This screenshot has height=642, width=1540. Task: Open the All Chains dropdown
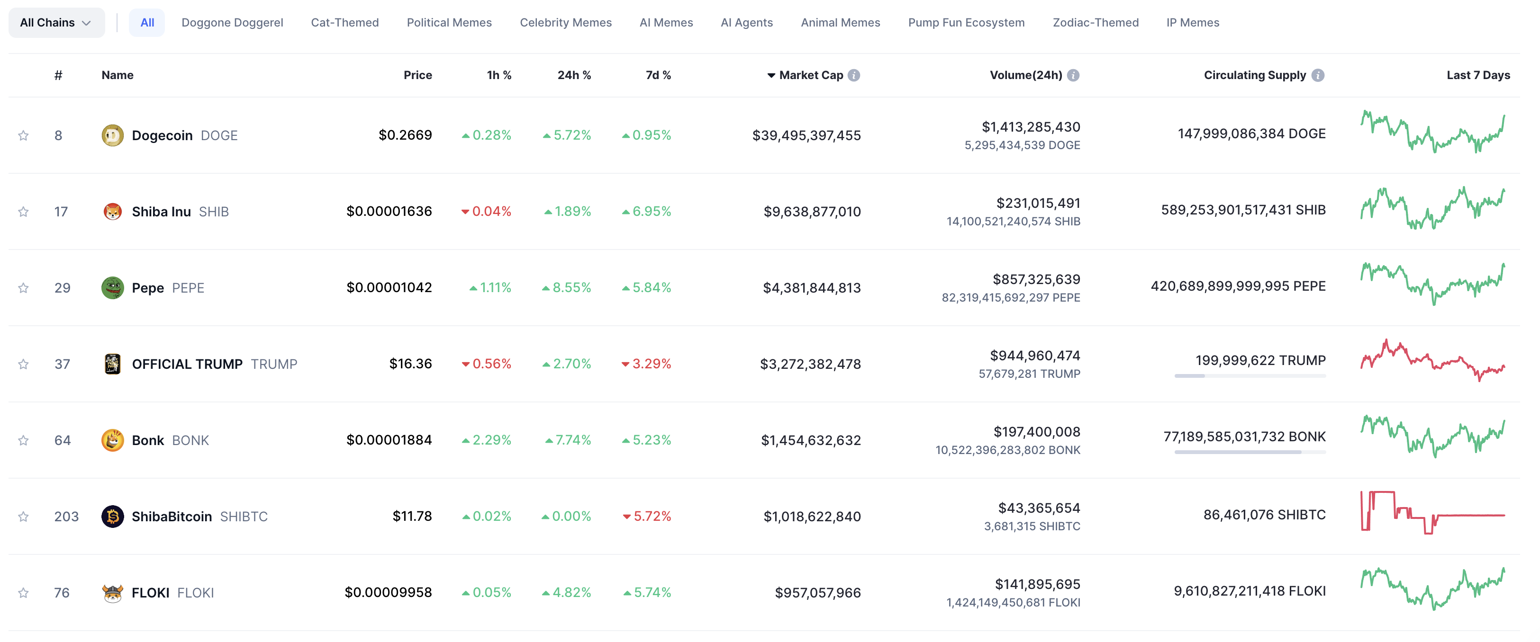click(55, 22)
